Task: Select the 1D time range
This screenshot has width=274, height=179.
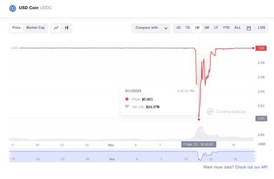Action: tap(178, 28)
